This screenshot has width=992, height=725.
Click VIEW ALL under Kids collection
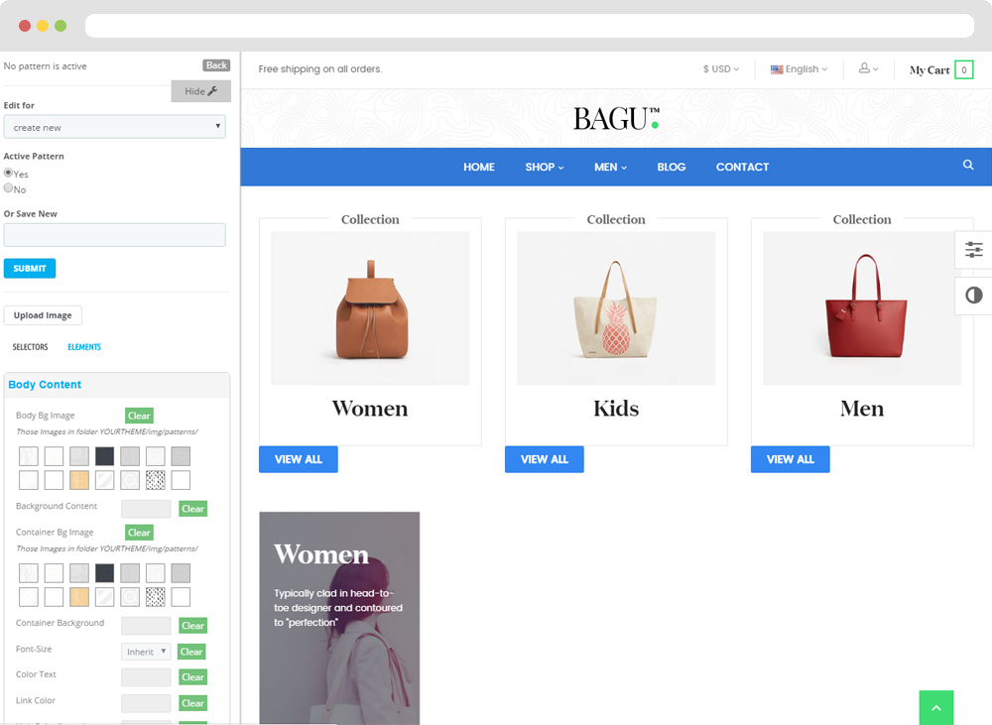click(x=544, y=459)
